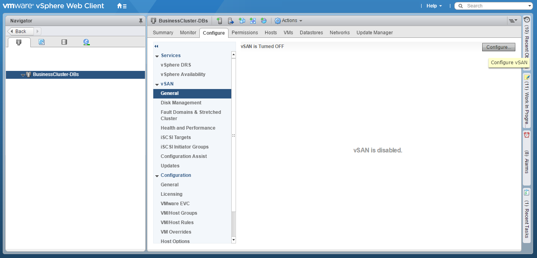537x258 pixels.
Task: Click the Add Host toolbar icon
Action: (219, 21)
